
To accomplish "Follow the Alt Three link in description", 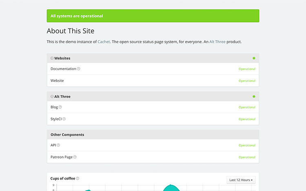I will click(217, 42).
